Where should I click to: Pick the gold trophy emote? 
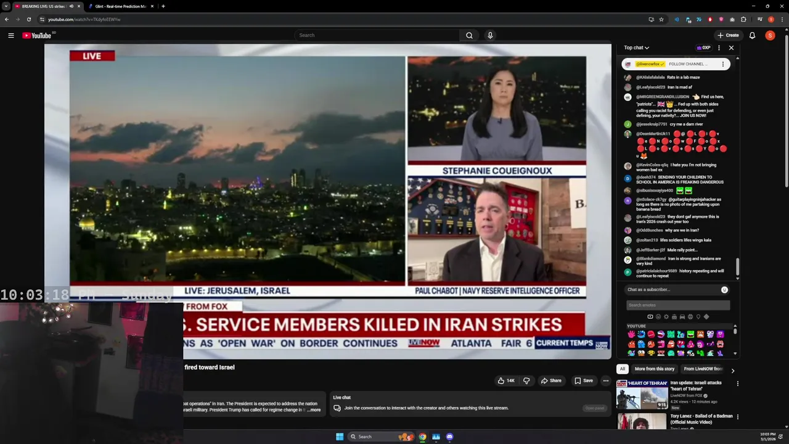(x=651, y=353)
